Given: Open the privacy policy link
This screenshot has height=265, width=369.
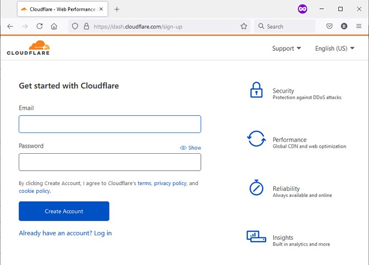Looking at the screenshot, I should 171,183.
